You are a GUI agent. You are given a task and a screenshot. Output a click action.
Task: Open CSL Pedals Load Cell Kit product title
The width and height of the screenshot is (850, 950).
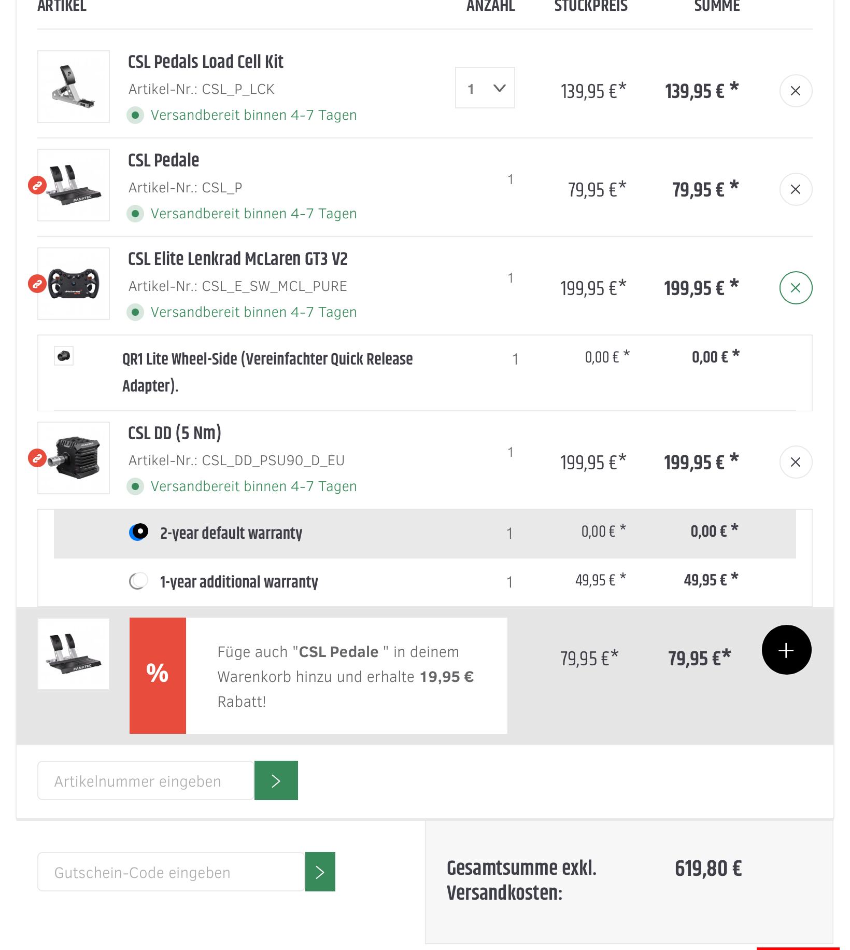(x=206, y=62)
